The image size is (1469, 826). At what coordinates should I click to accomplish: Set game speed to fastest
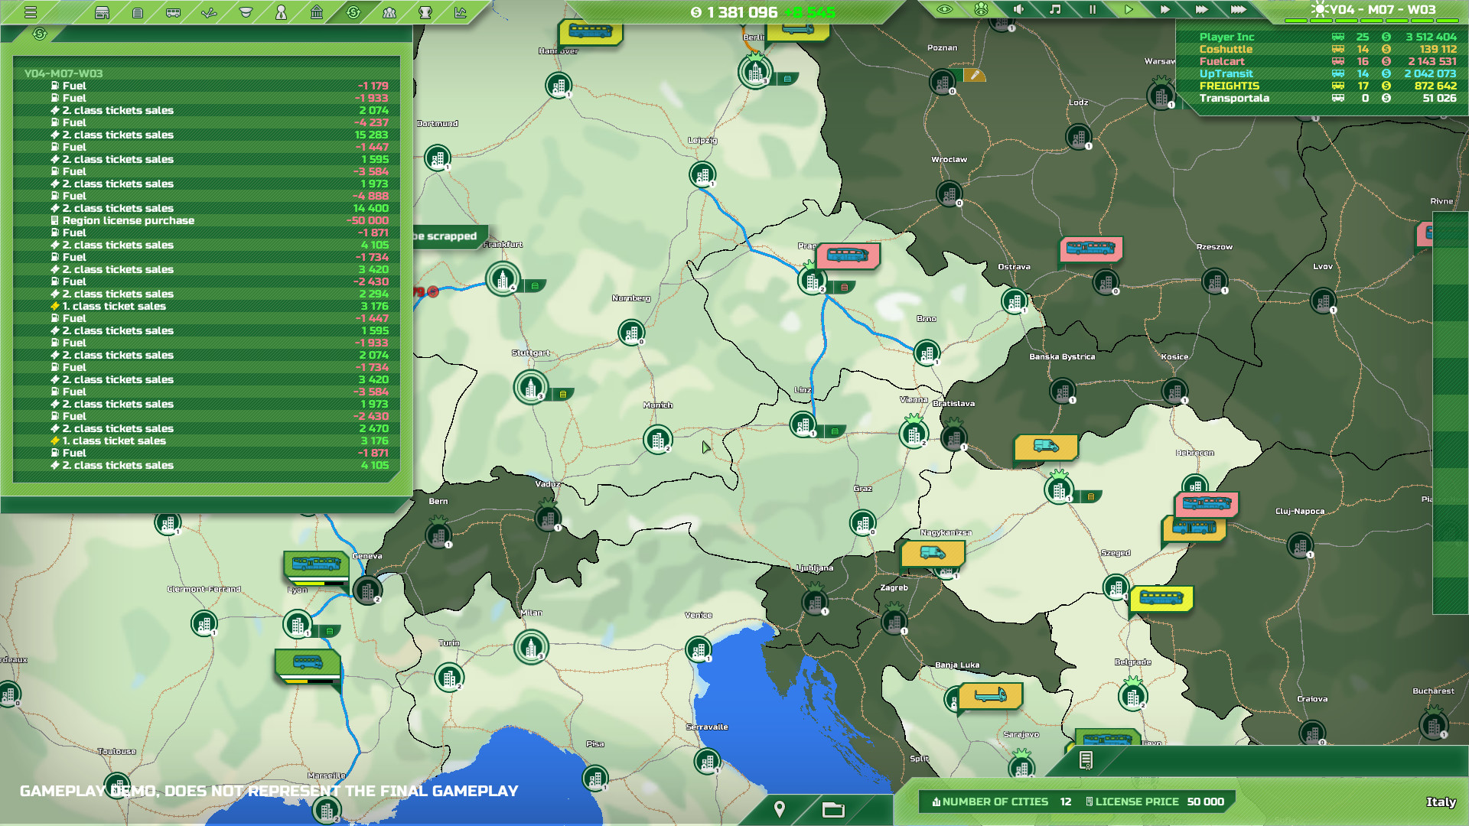(1238, 9)
